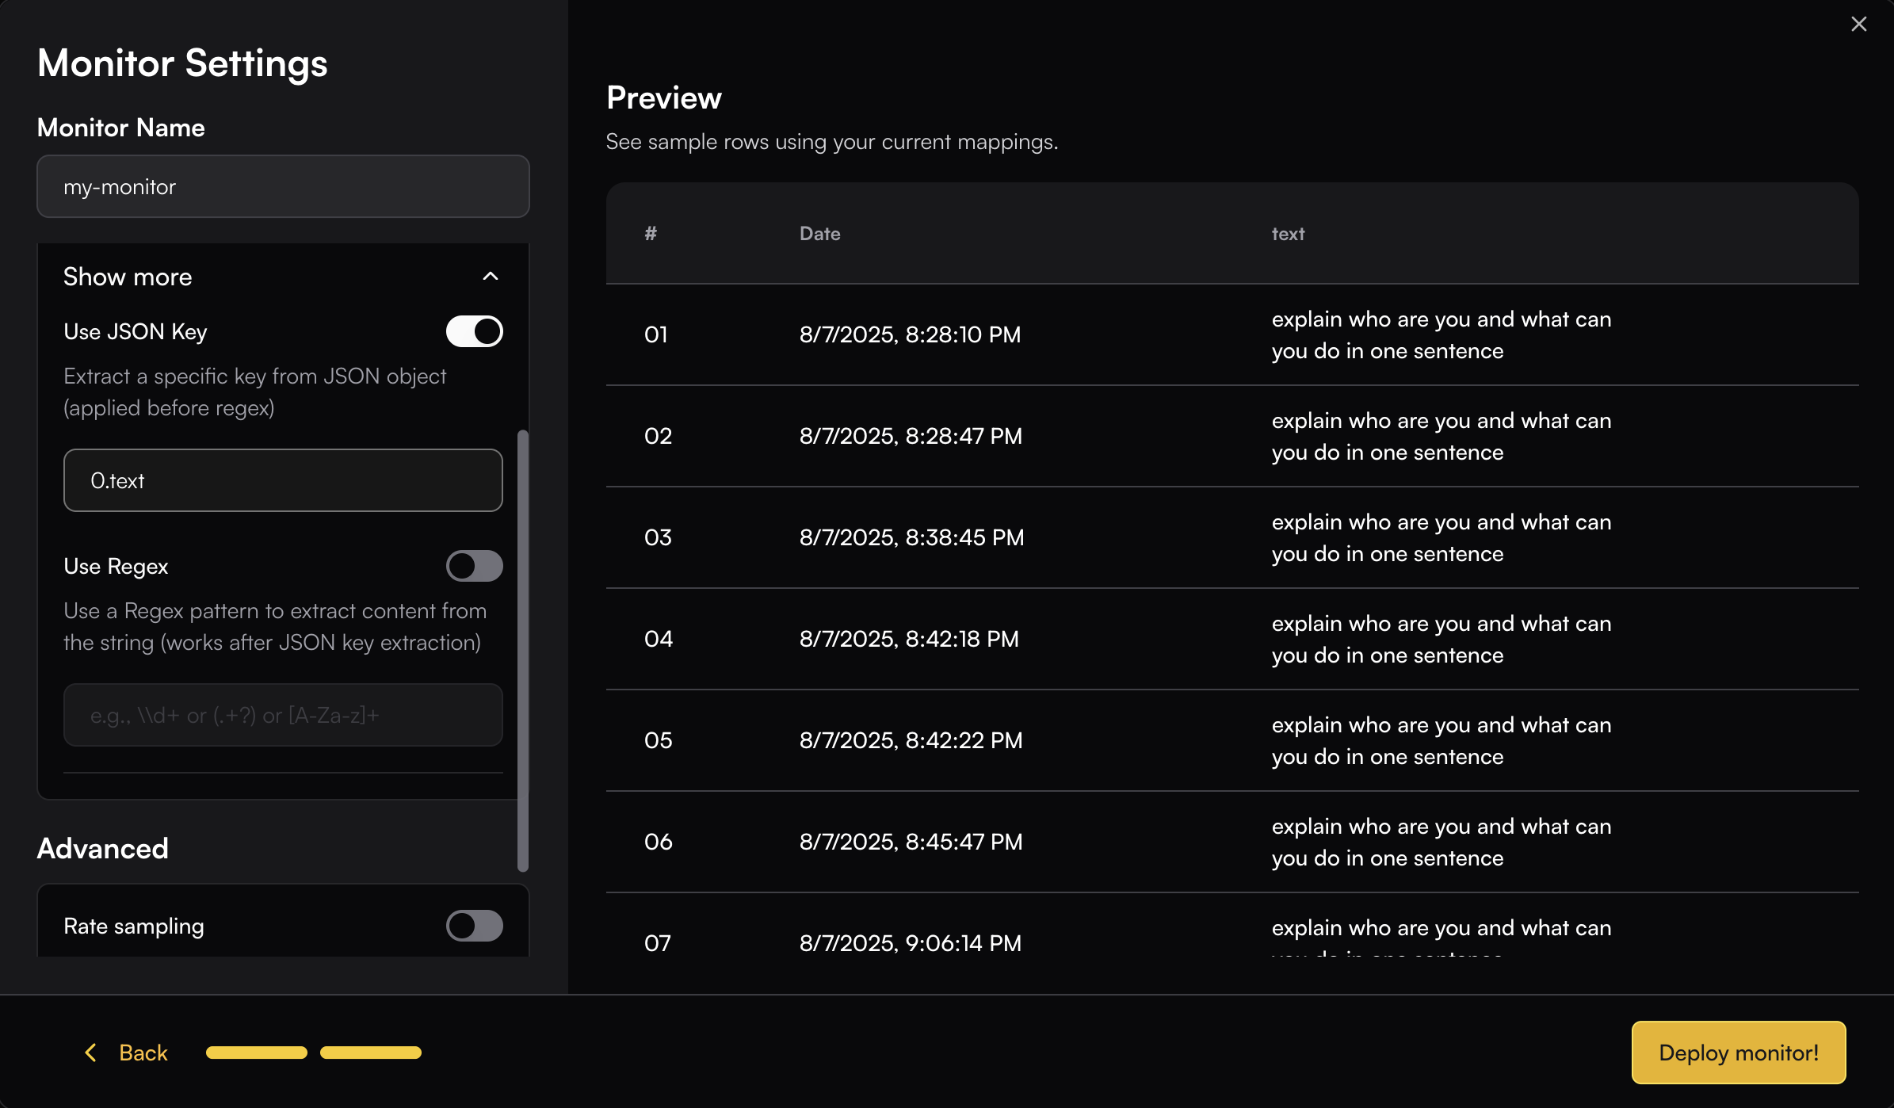The height and width of the screenshot is (1108, 1894).
Task: Click the settings panel scrollbar
Action: [x=522, y=650]
